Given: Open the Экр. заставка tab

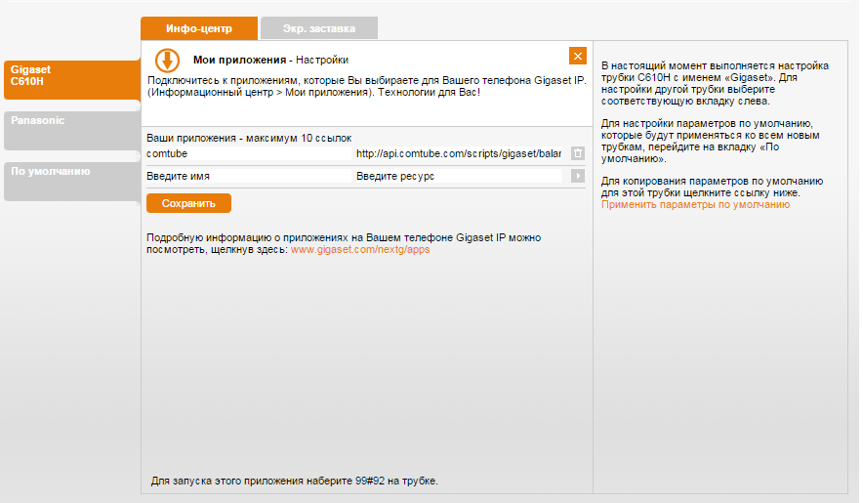Looking at the screenshot, I should pos(318,28).
